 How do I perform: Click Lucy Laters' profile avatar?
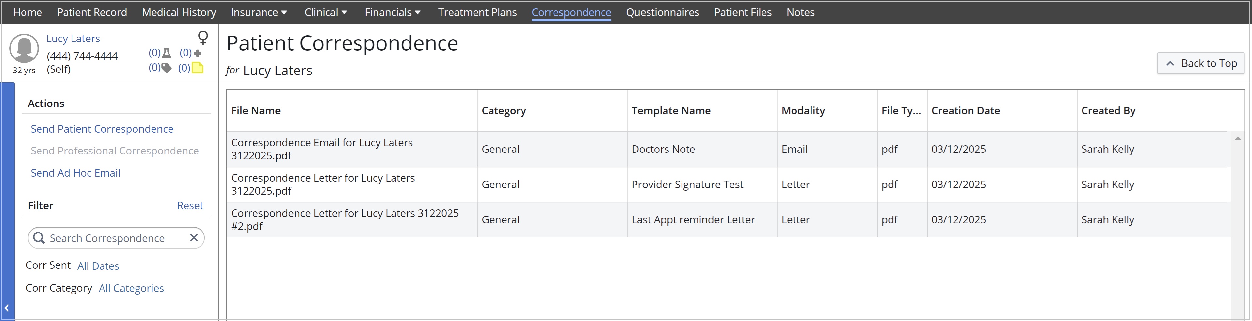pos(24,49)
